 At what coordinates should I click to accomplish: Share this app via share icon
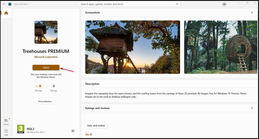(x=73, y=131)
